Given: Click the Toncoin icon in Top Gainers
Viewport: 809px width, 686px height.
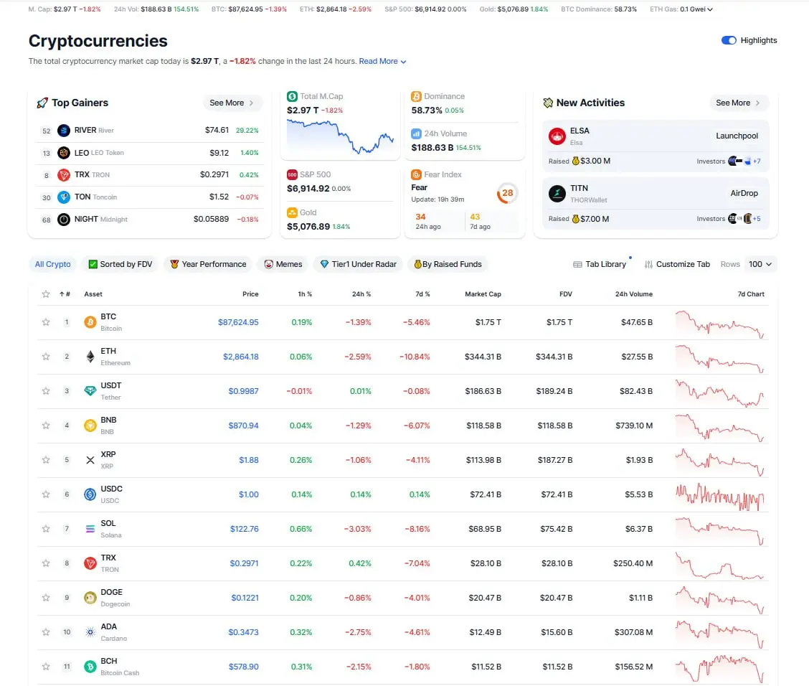Looking at the screenshot, I should point(63,197).
